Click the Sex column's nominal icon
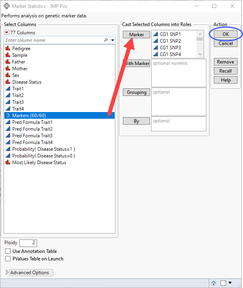243x288 pixels. [x=8, y=75]
